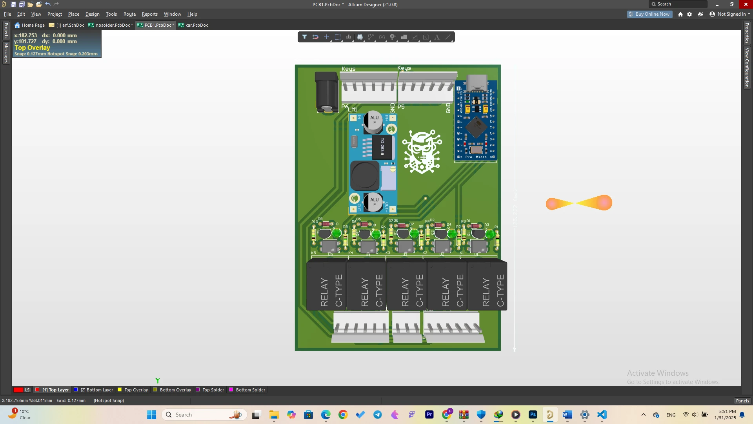753x424 pixels.
Task: Select the Place String text tool
Action: (437, 37)
